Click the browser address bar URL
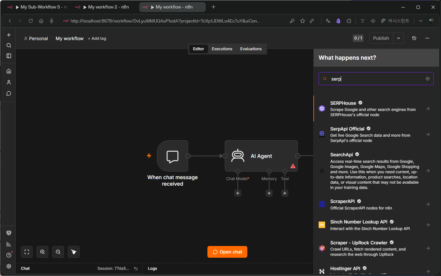441x276 pixels. pyautogui.click(x=165, y=21)
